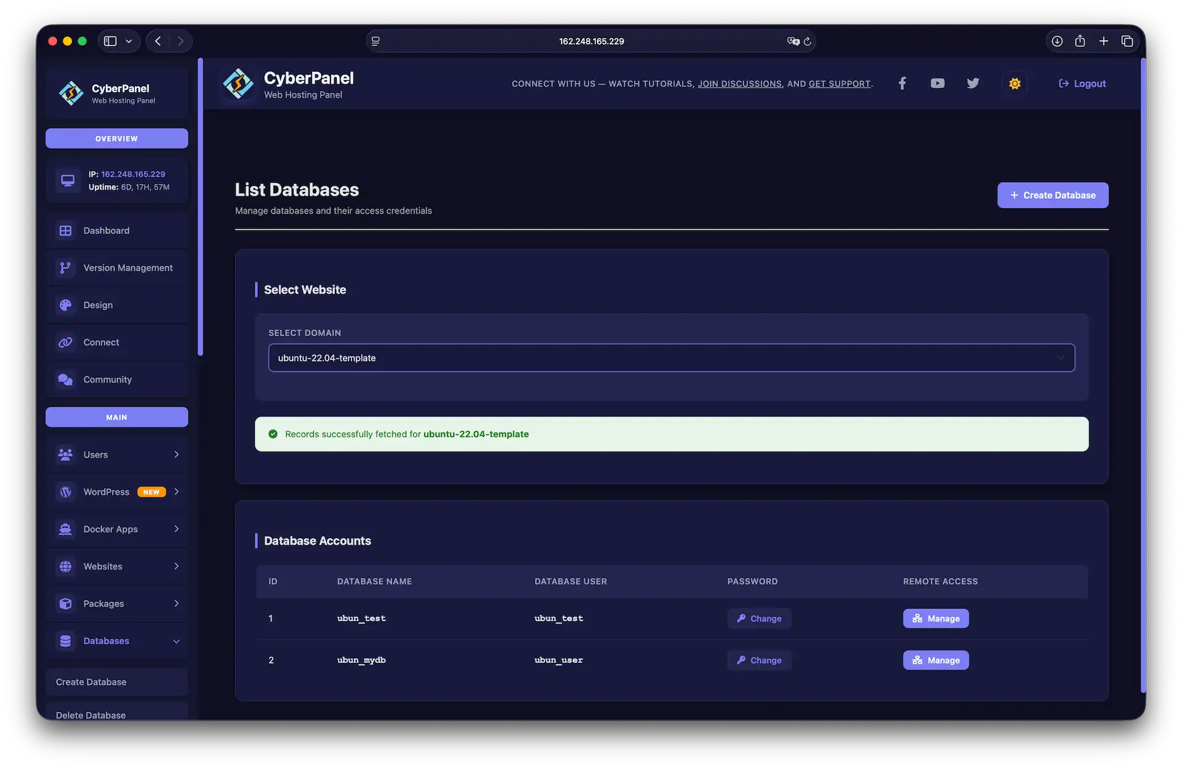
Task: Click the Dashboard grid icon in sidebar
Action: 65,230
